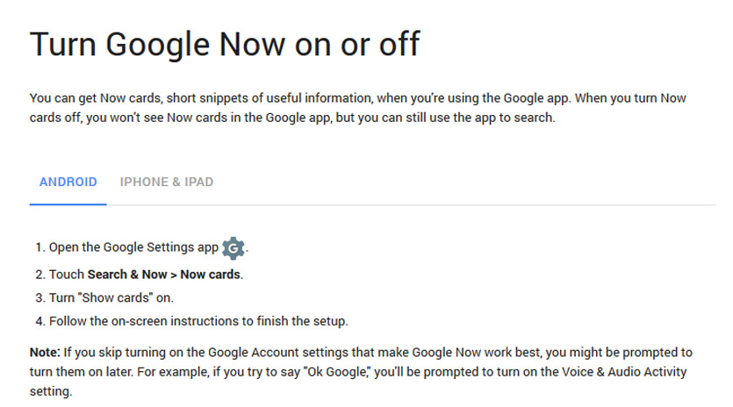
Task: Click the word 'setting.' ending the note
Action: [x=51, y=391]
